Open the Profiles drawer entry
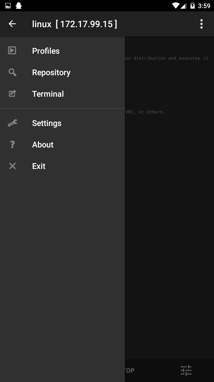The image size is (214, 382). click(x=46, y=51)
